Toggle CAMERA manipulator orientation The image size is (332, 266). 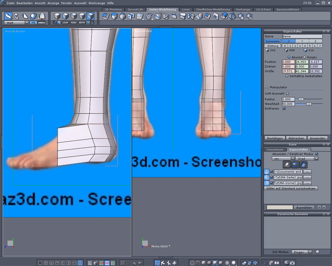coord(41,23)
